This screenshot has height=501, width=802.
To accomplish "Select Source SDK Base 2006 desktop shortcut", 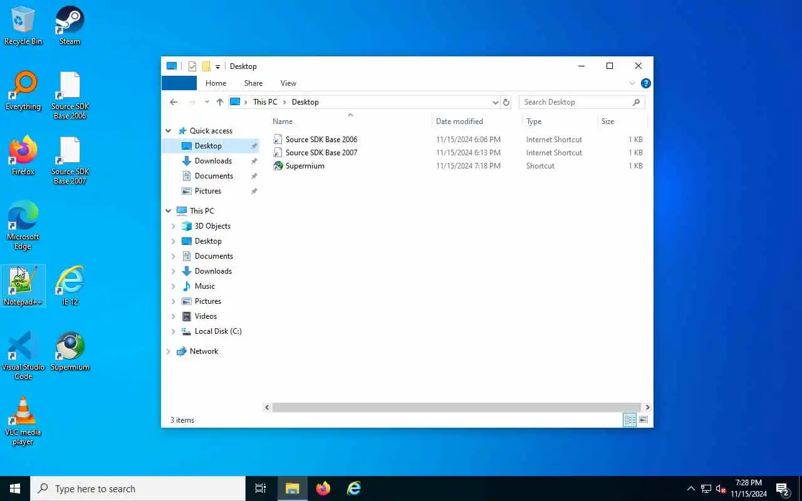I will (x=70, y=95).
